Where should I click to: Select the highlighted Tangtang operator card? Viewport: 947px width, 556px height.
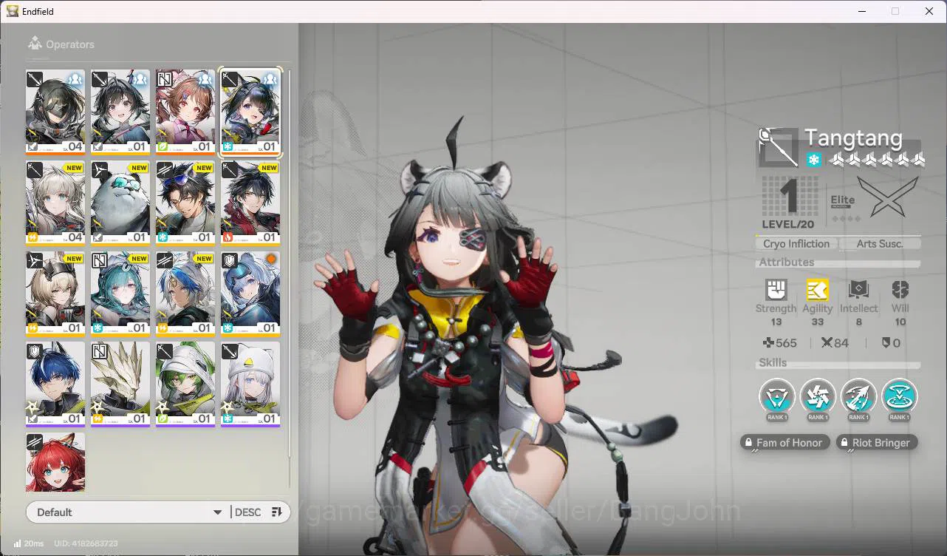click(250, 112)
